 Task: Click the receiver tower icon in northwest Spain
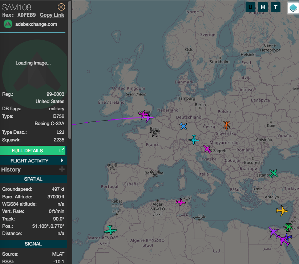pos(112,166)
